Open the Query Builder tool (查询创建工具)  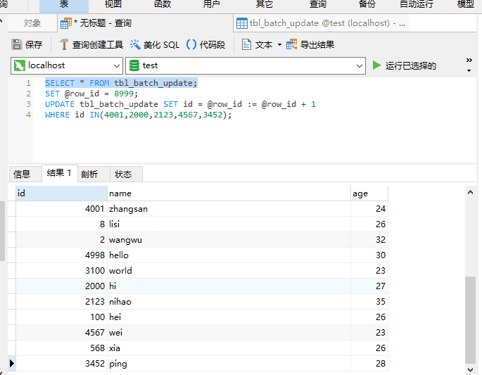tap(91, 44)
